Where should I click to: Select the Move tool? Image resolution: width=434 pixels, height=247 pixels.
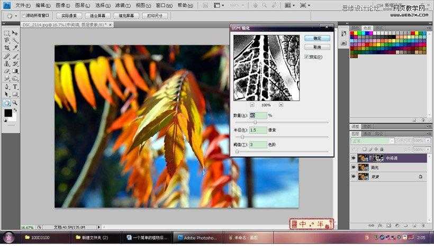pos(15,33)
